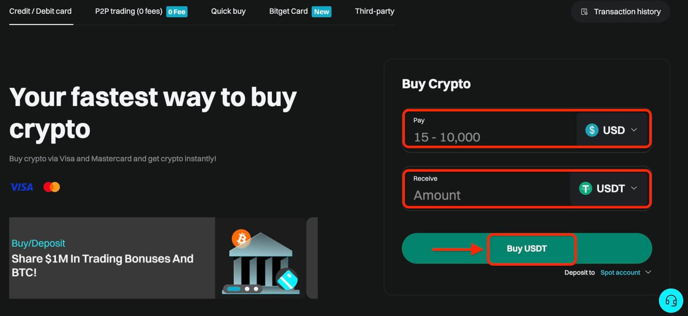Click the green USDT Tether icon
The width and height of the screenshot is (688, 316).
[x=585, y=188]
